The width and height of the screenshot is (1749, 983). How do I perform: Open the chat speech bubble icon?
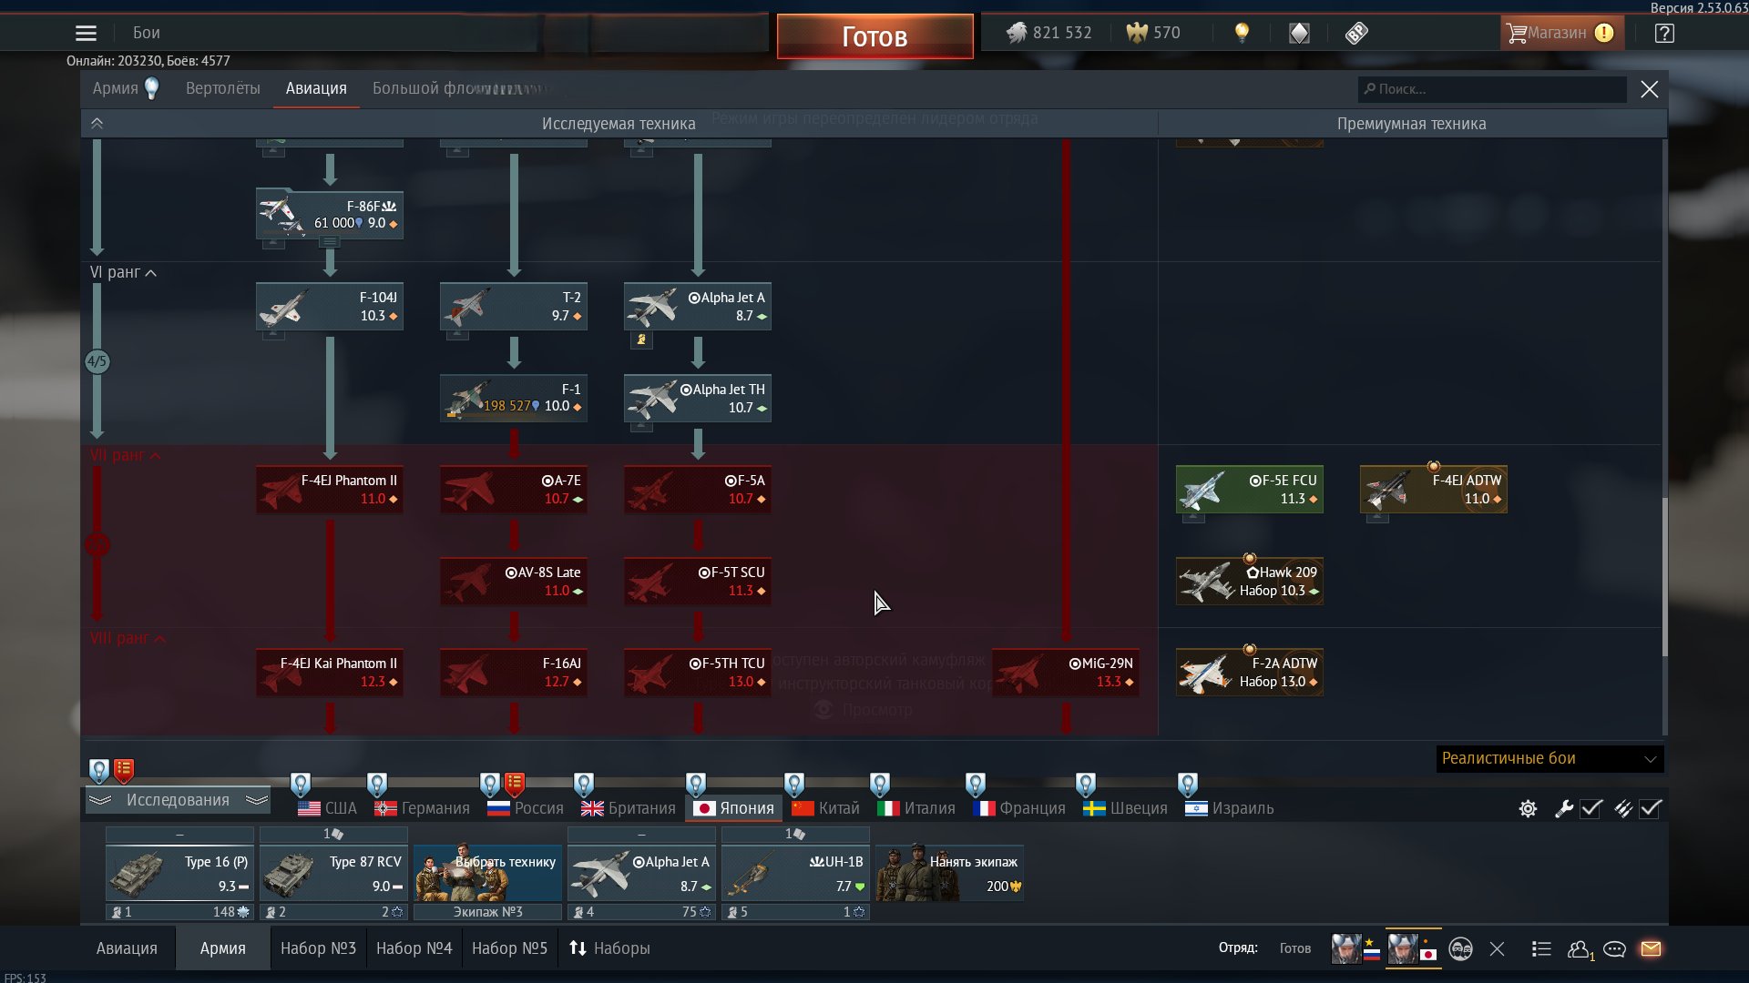[1614, 948]
